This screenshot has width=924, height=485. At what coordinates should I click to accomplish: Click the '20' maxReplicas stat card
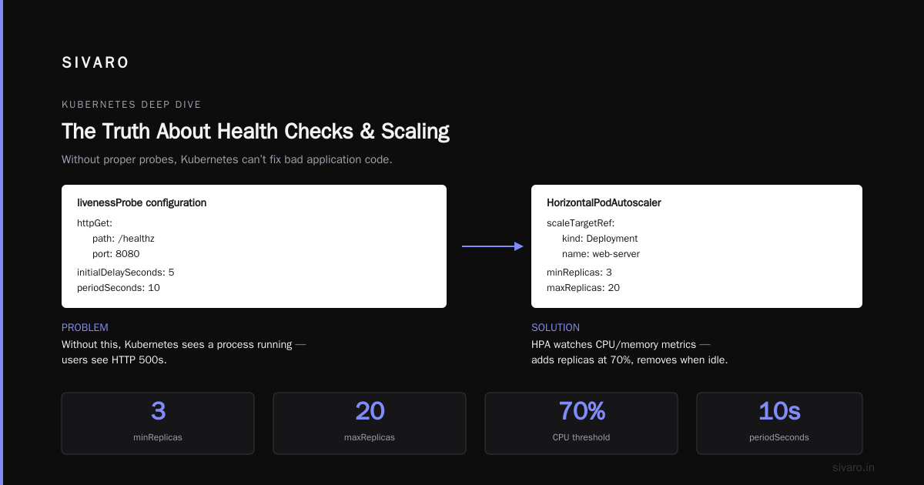pos(370,423)
